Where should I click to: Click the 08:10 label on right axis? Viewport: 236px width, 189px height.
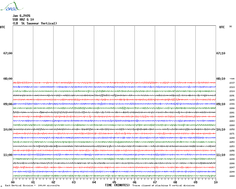tap(221, 79)
